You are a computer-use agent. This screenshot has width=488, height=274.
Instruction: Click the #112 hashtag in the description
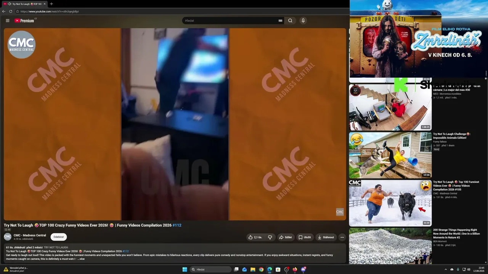click(125, 251)
